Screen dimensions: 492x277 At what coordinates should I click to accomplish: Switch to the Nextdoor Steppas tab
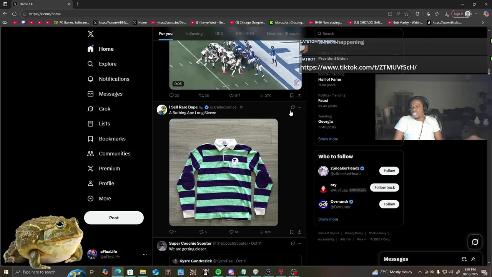pos(283,33)
